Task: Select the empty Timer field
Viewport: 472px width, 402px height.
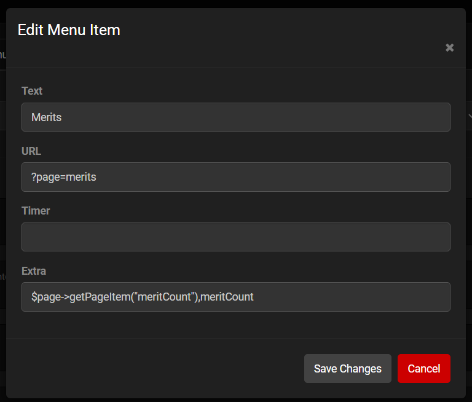Action: [x=235, y=237]
